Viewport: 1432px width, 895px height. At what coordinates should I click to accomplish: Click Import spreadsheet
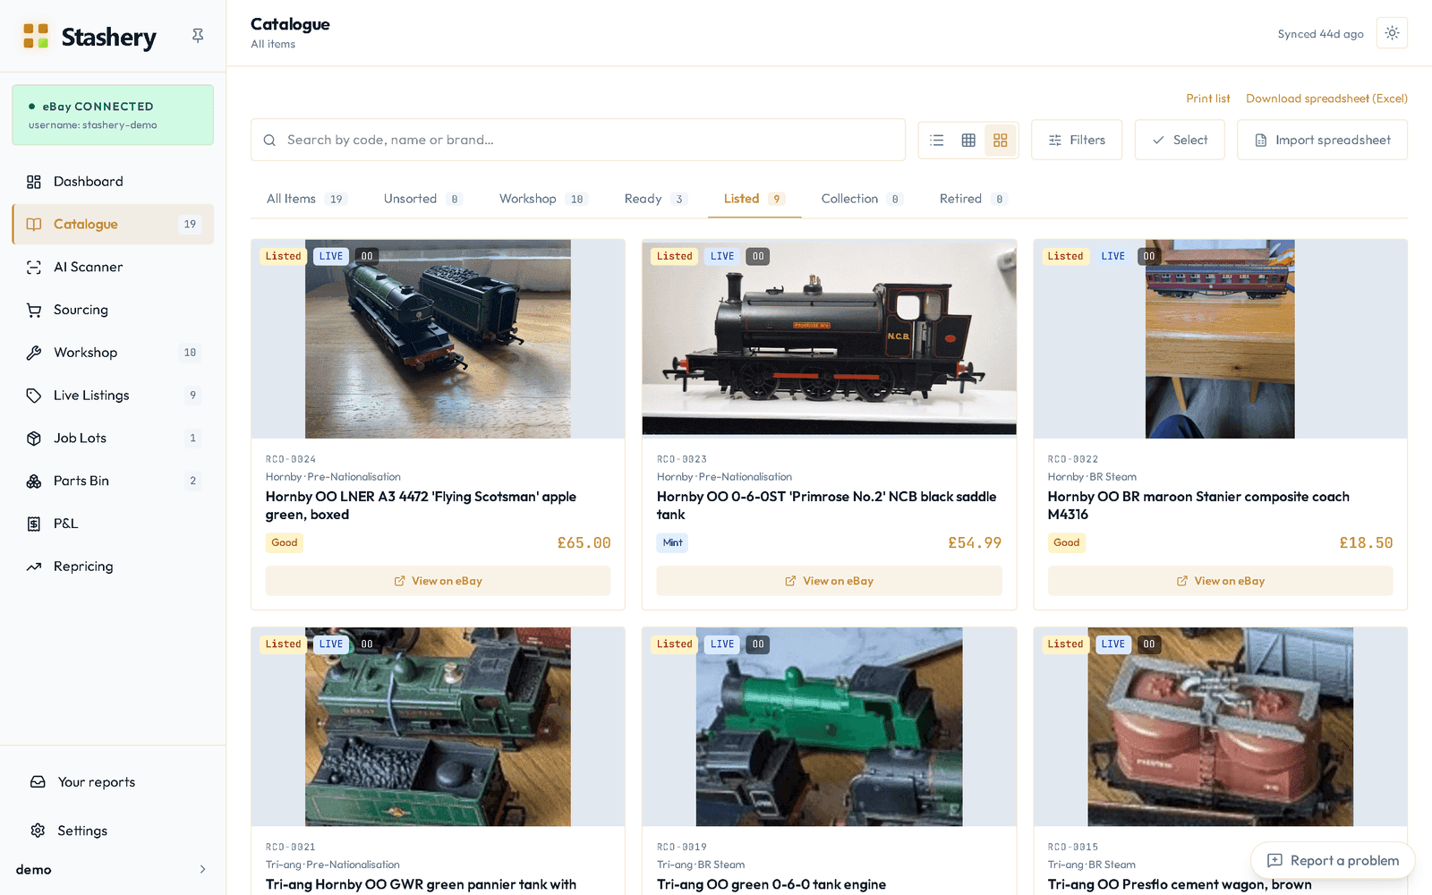click(x=1322, y=141)
